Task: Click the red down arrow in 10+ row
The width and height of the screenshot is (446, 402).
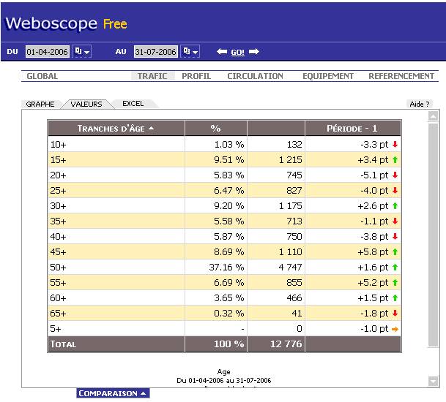Action: tap(395, 145)
